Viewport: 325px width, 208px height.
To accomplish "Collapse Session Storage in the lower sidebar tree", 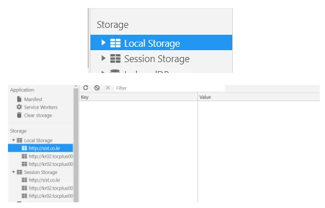I will (14, 172).
